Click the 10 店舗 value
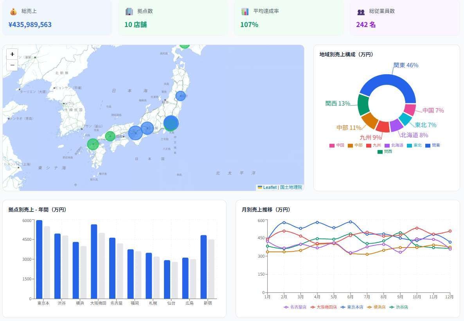 (135, 25)
